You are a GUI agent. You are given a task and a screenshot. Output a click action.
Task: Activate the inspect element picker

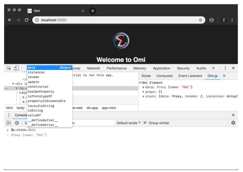click(x=9, y=68)
